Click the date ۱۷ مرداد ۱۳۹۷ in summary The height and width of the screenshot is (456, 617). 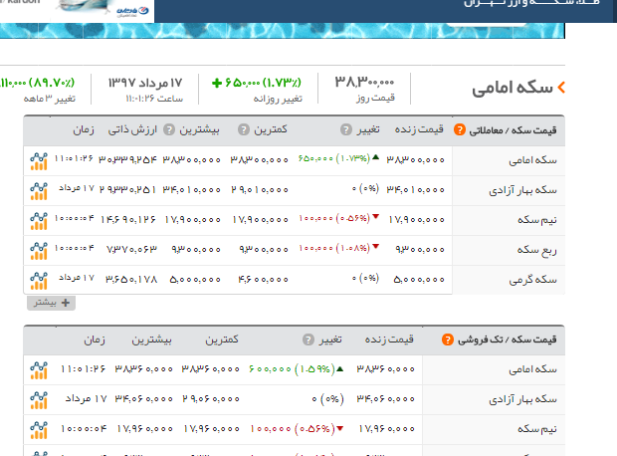(x=145, y=83)
